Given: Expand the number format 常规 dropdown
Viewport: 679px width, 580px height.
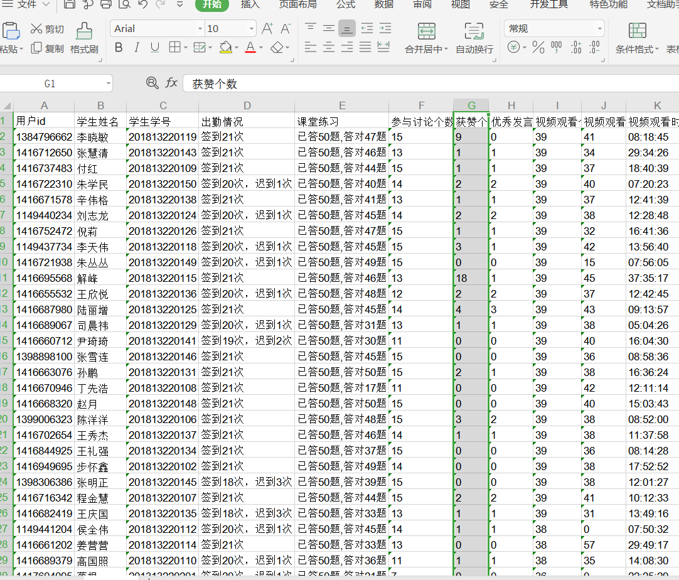Looking at the screenshot, I should pyautogui.click(x=599, y=29).
